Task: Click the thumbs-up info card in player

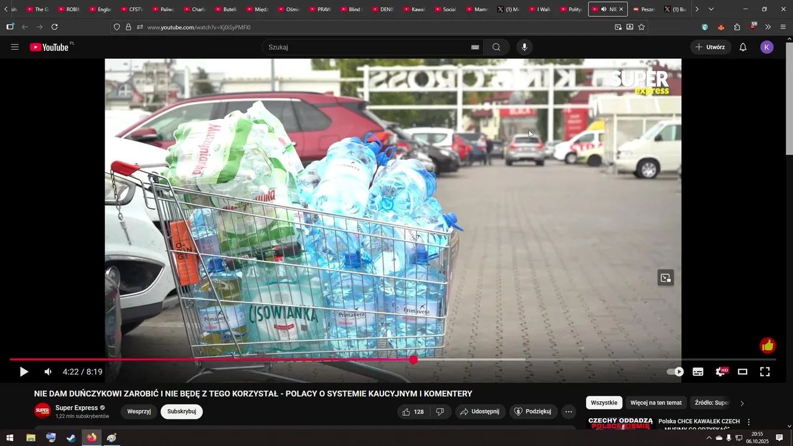Action: pyautogui.click(x=768, y=346)
